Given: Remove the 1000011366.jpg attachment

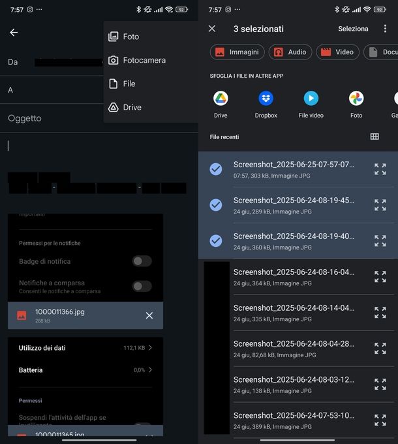Looking at the screenshot, I should coord(149,315).
